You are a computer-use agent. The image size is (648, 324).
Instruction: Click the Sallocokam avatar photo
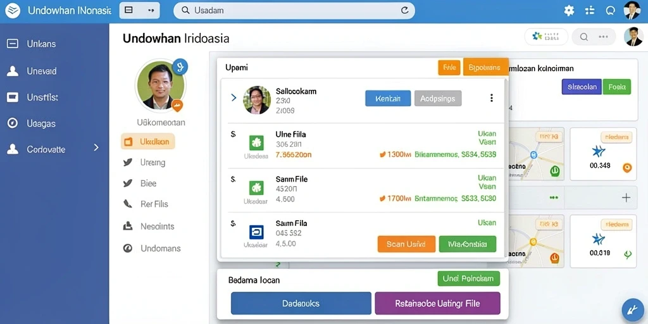click(x=257, y=100)
